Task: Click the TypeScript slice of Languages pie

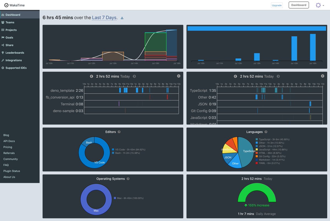Action: [x=246, y=152]
